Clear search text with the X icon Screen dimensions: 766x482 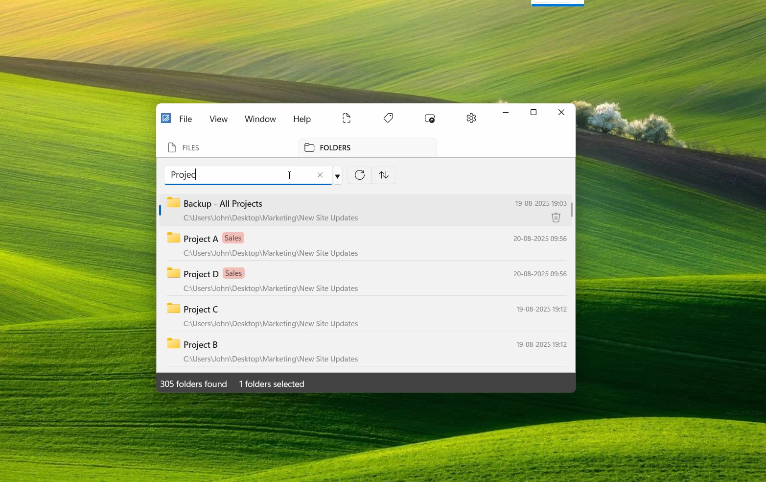point(320,175)
